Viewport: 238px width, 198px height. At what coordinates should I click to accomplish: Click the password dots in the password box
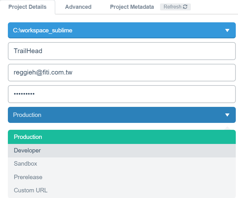point(24,94)
